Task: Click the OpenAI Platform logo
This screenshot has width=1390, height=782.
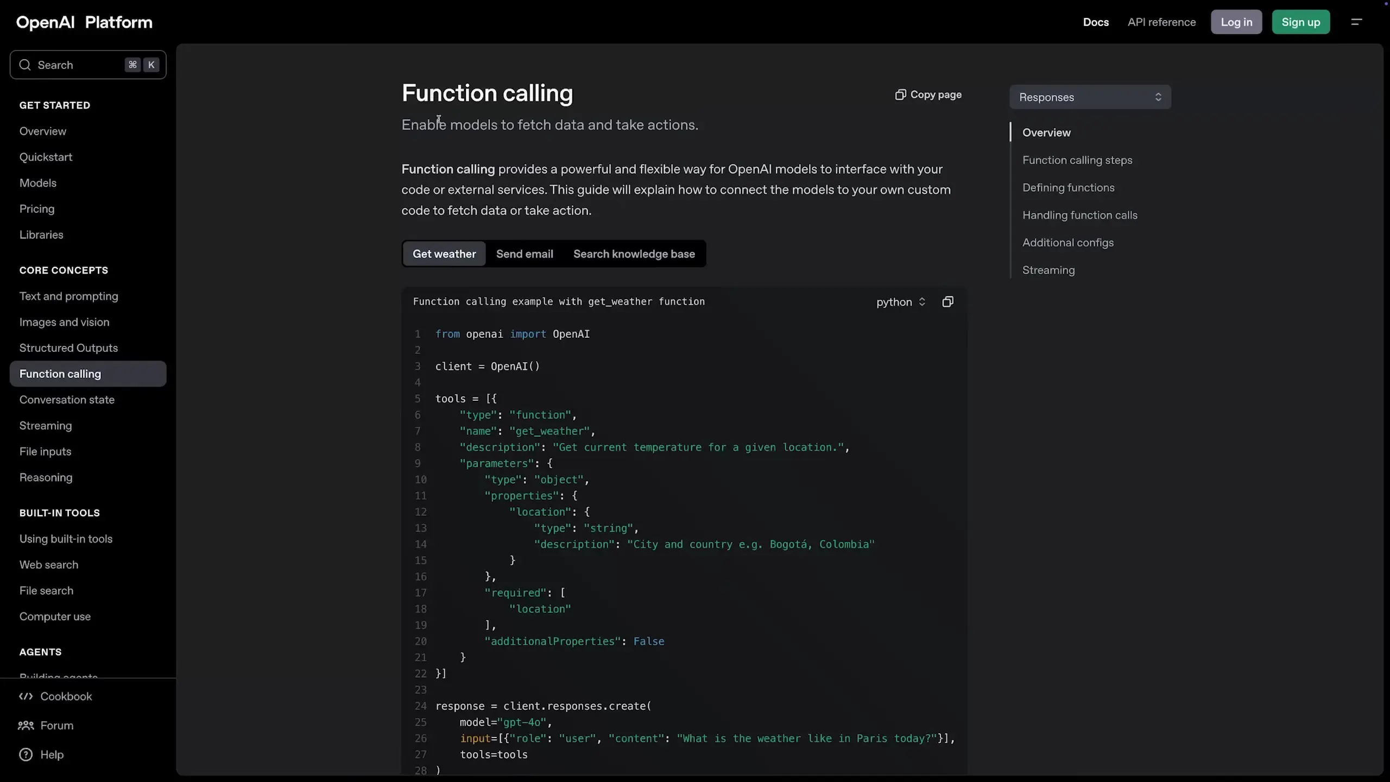Action: click(84, 22)
